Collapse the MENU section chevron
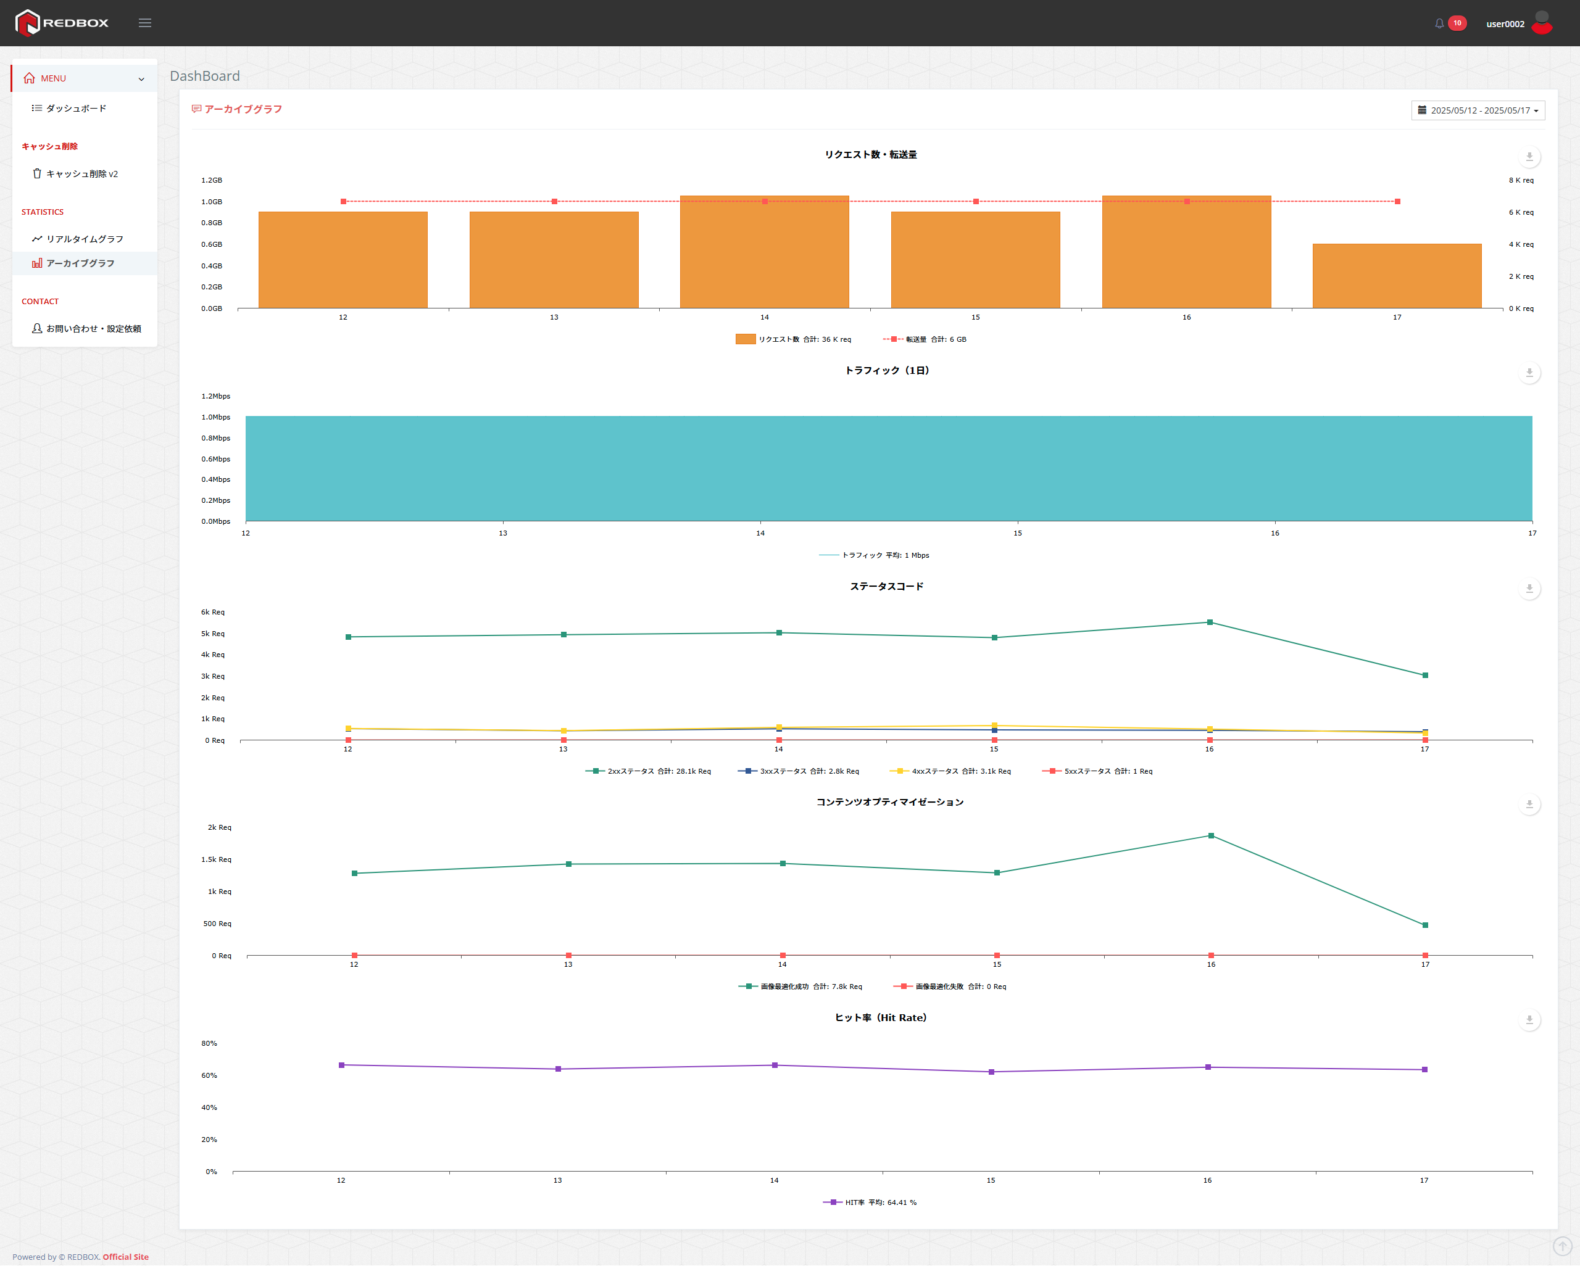This screenshot has height=1266, width=1580. pyautogui.click(x=141, y=79)
